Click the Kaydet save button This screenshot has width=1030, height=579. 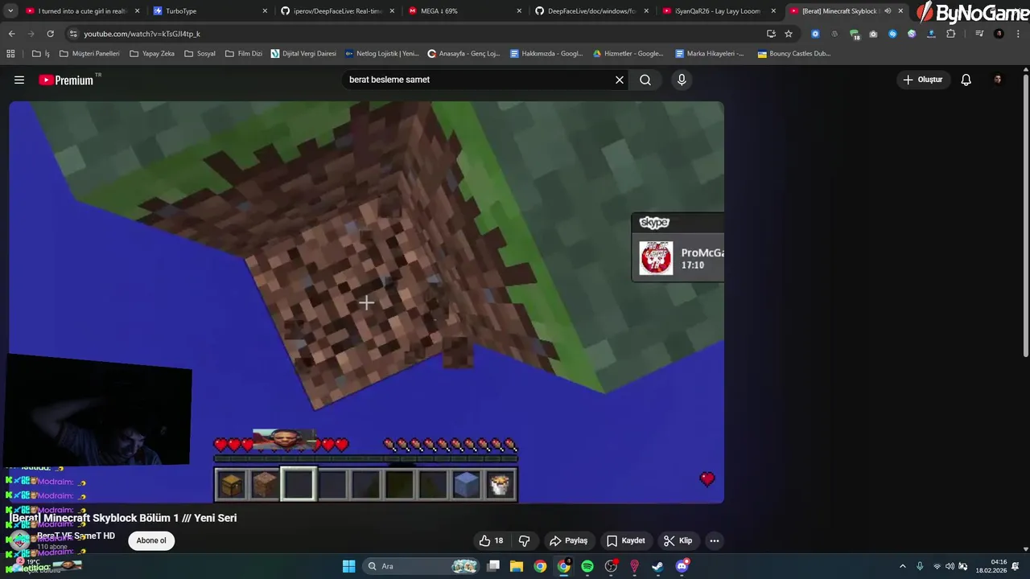[625, 540]
